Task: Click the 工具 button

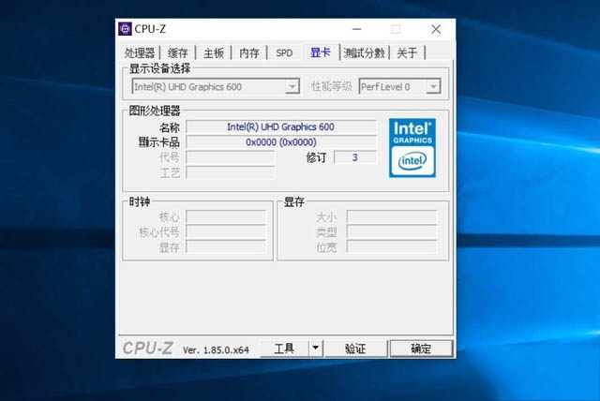Action: point(284,349)
